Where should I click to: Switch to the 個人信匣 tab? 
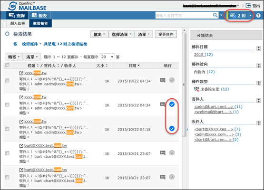click(18, 23)
